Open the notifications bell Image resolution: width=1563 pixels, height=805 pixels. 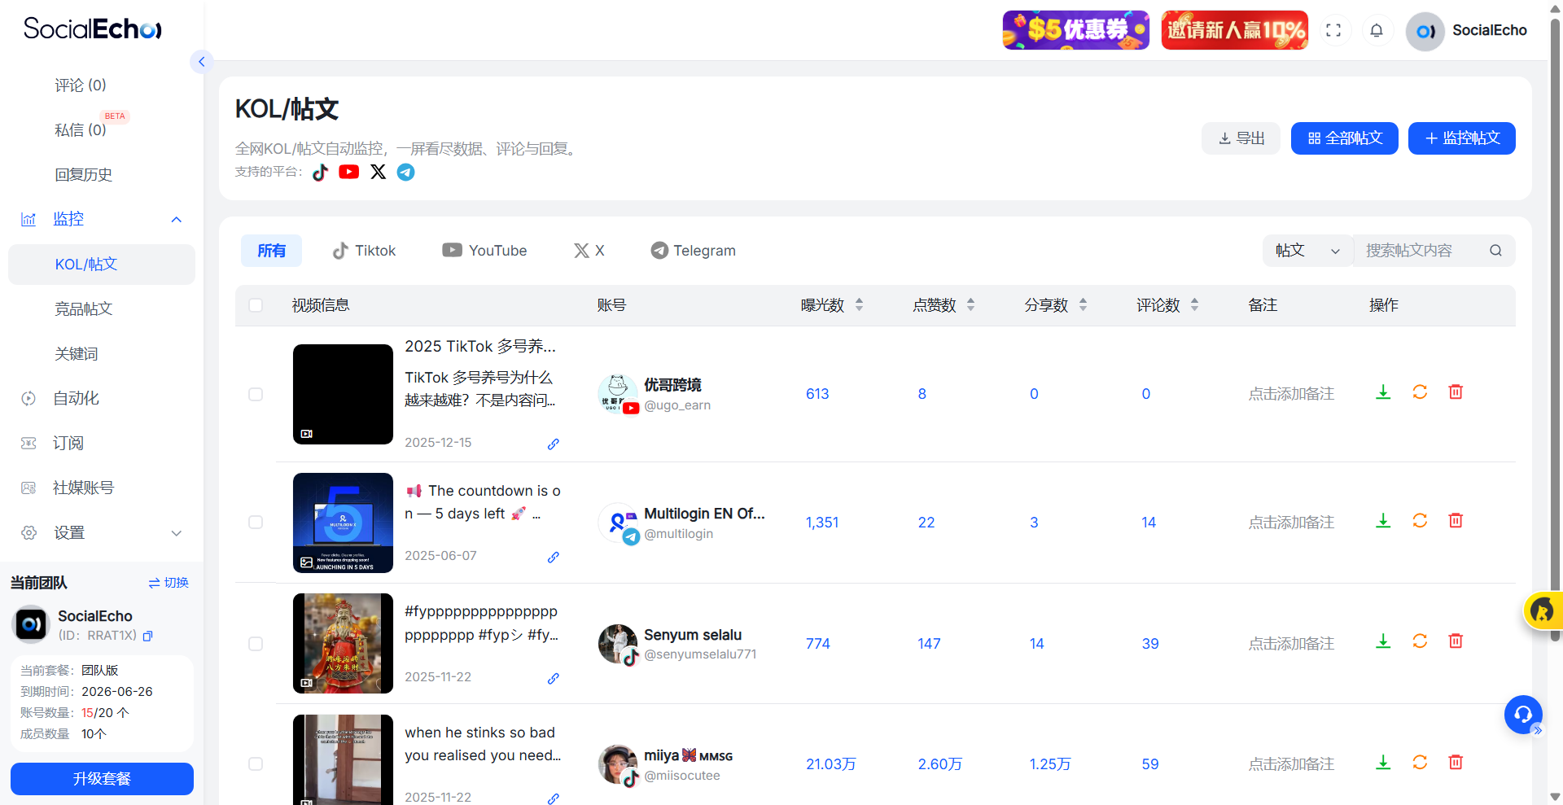click(x=1377, y=30)
